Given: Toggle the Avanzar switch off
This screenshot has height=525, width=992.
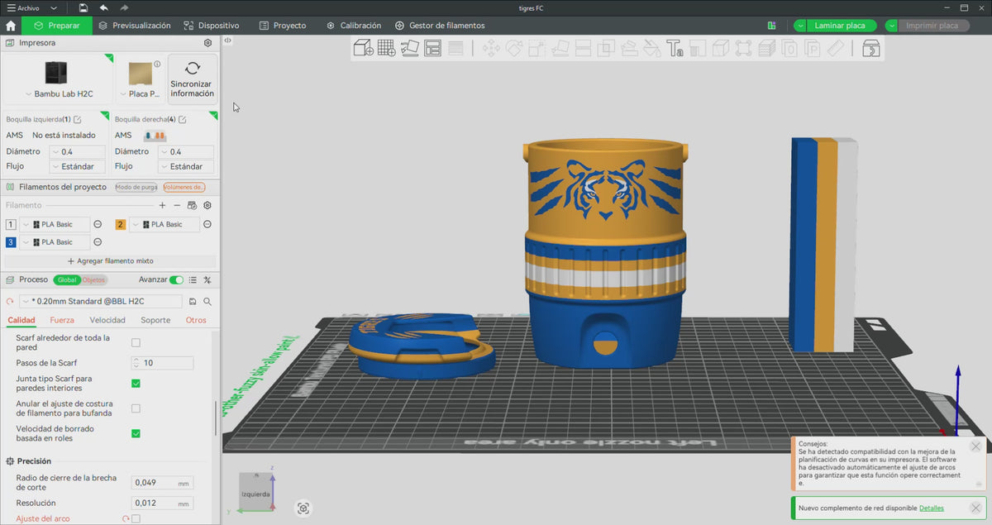Looking at the screenshot, I should pos(176,280).
